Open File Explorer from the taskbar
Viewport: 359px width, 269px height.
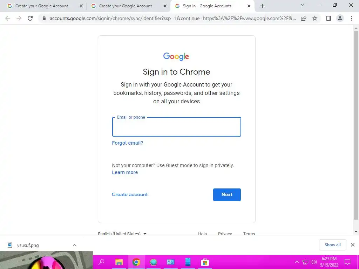tap(119, 262)
